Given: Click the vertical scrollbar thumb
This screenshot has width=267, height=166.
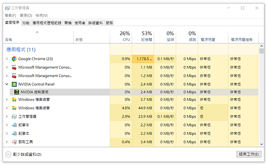Looking at the screenshot, I should click(261, 51).
